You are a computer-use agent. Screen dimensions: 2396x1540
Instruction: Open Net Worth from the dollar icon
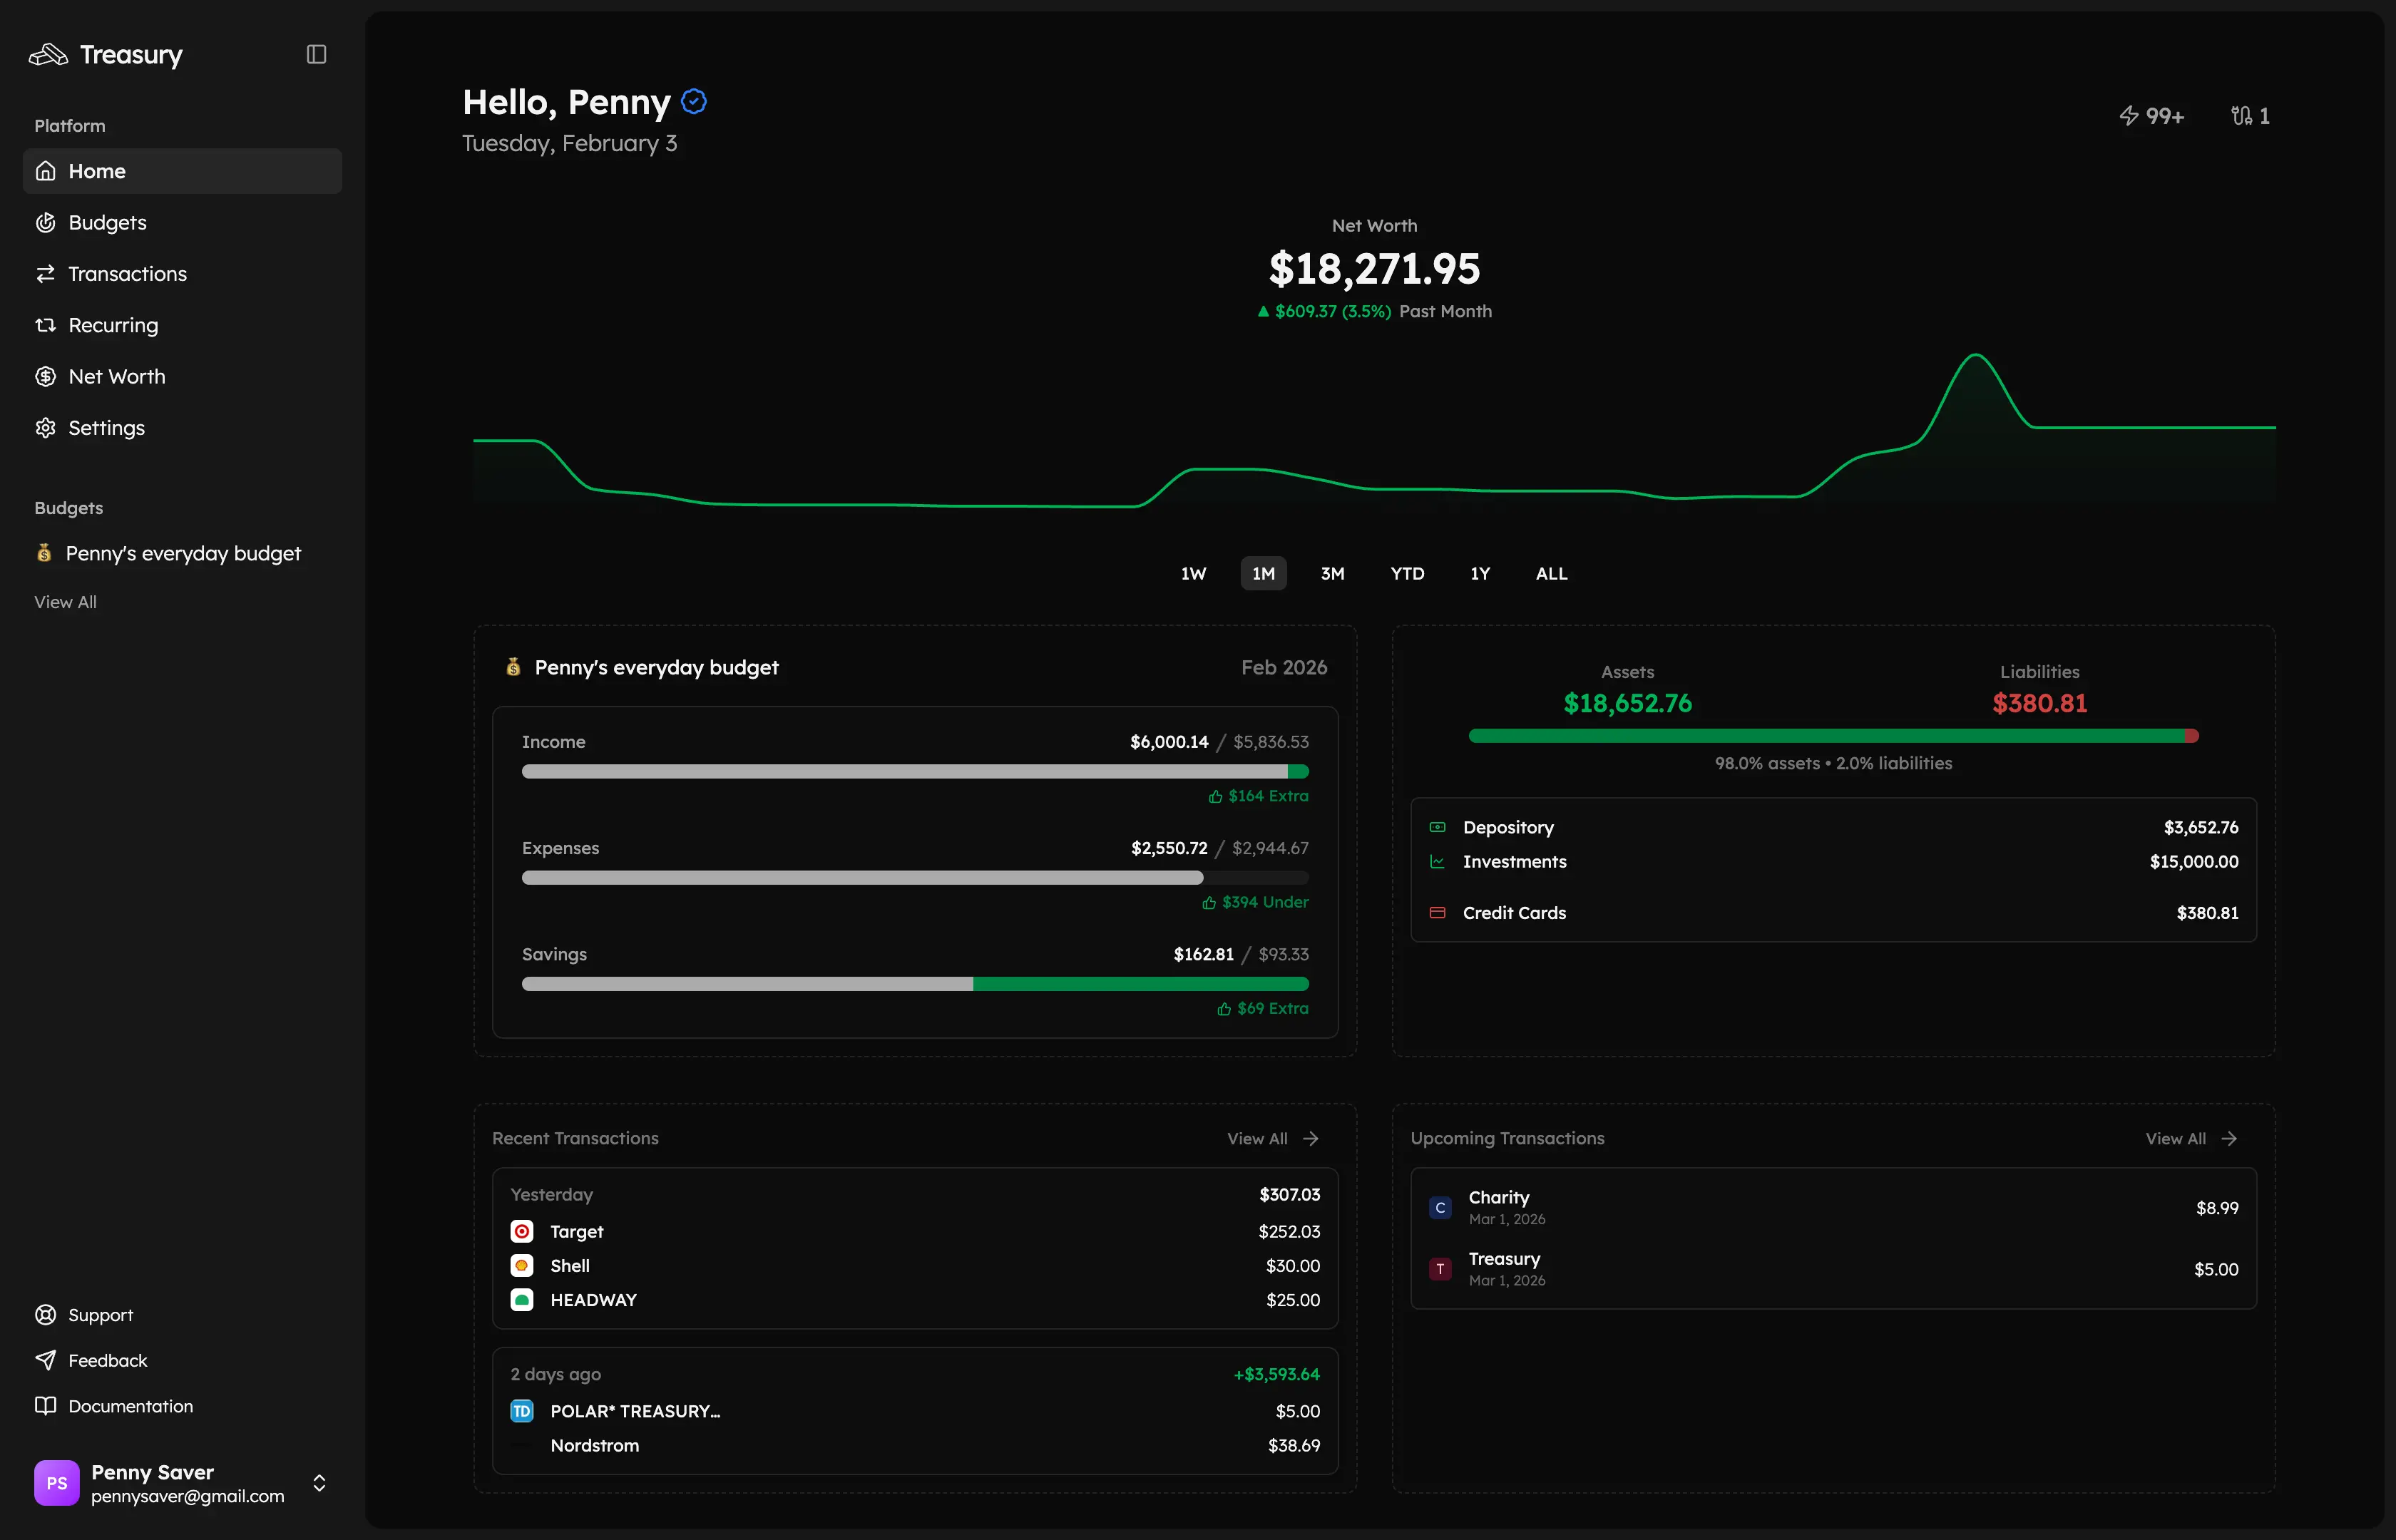pos(46,376)
